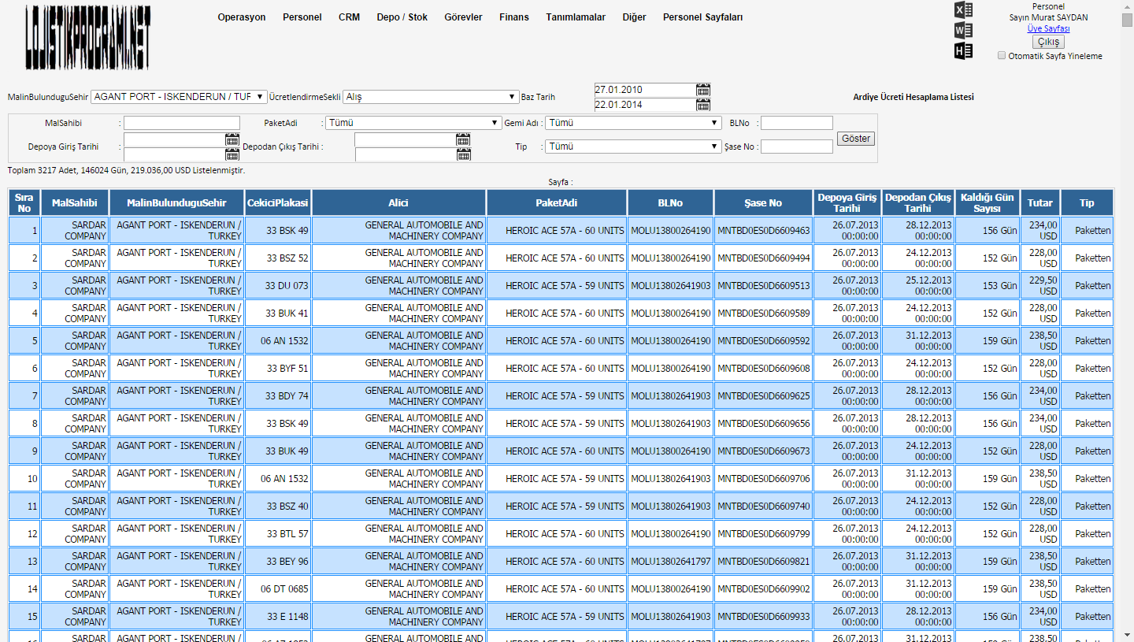Open the CRM menu
The height and width of the screenshot is (642, 1134).
point(349,17)
